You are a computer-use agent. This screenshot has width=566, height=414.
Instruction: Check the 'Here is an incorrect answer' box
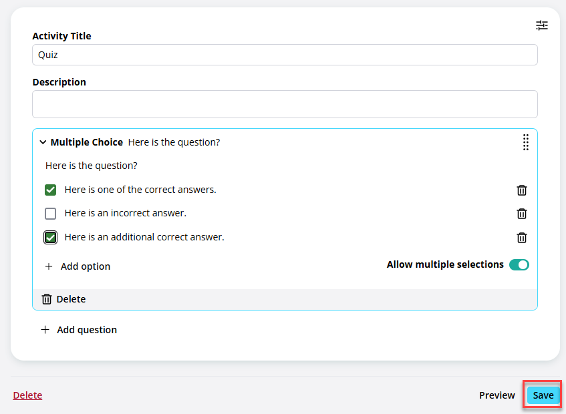tap(51, 214)
